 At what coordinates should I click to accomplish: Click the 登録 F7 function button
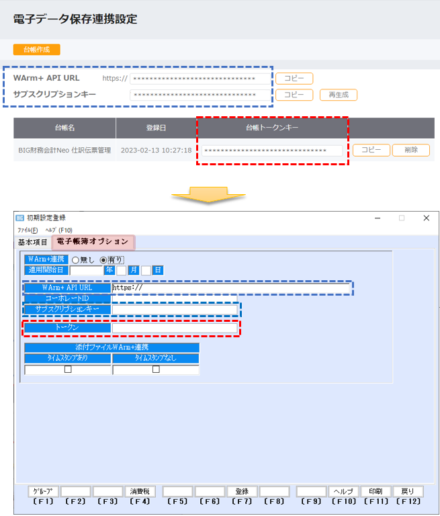tap(242, 491)
